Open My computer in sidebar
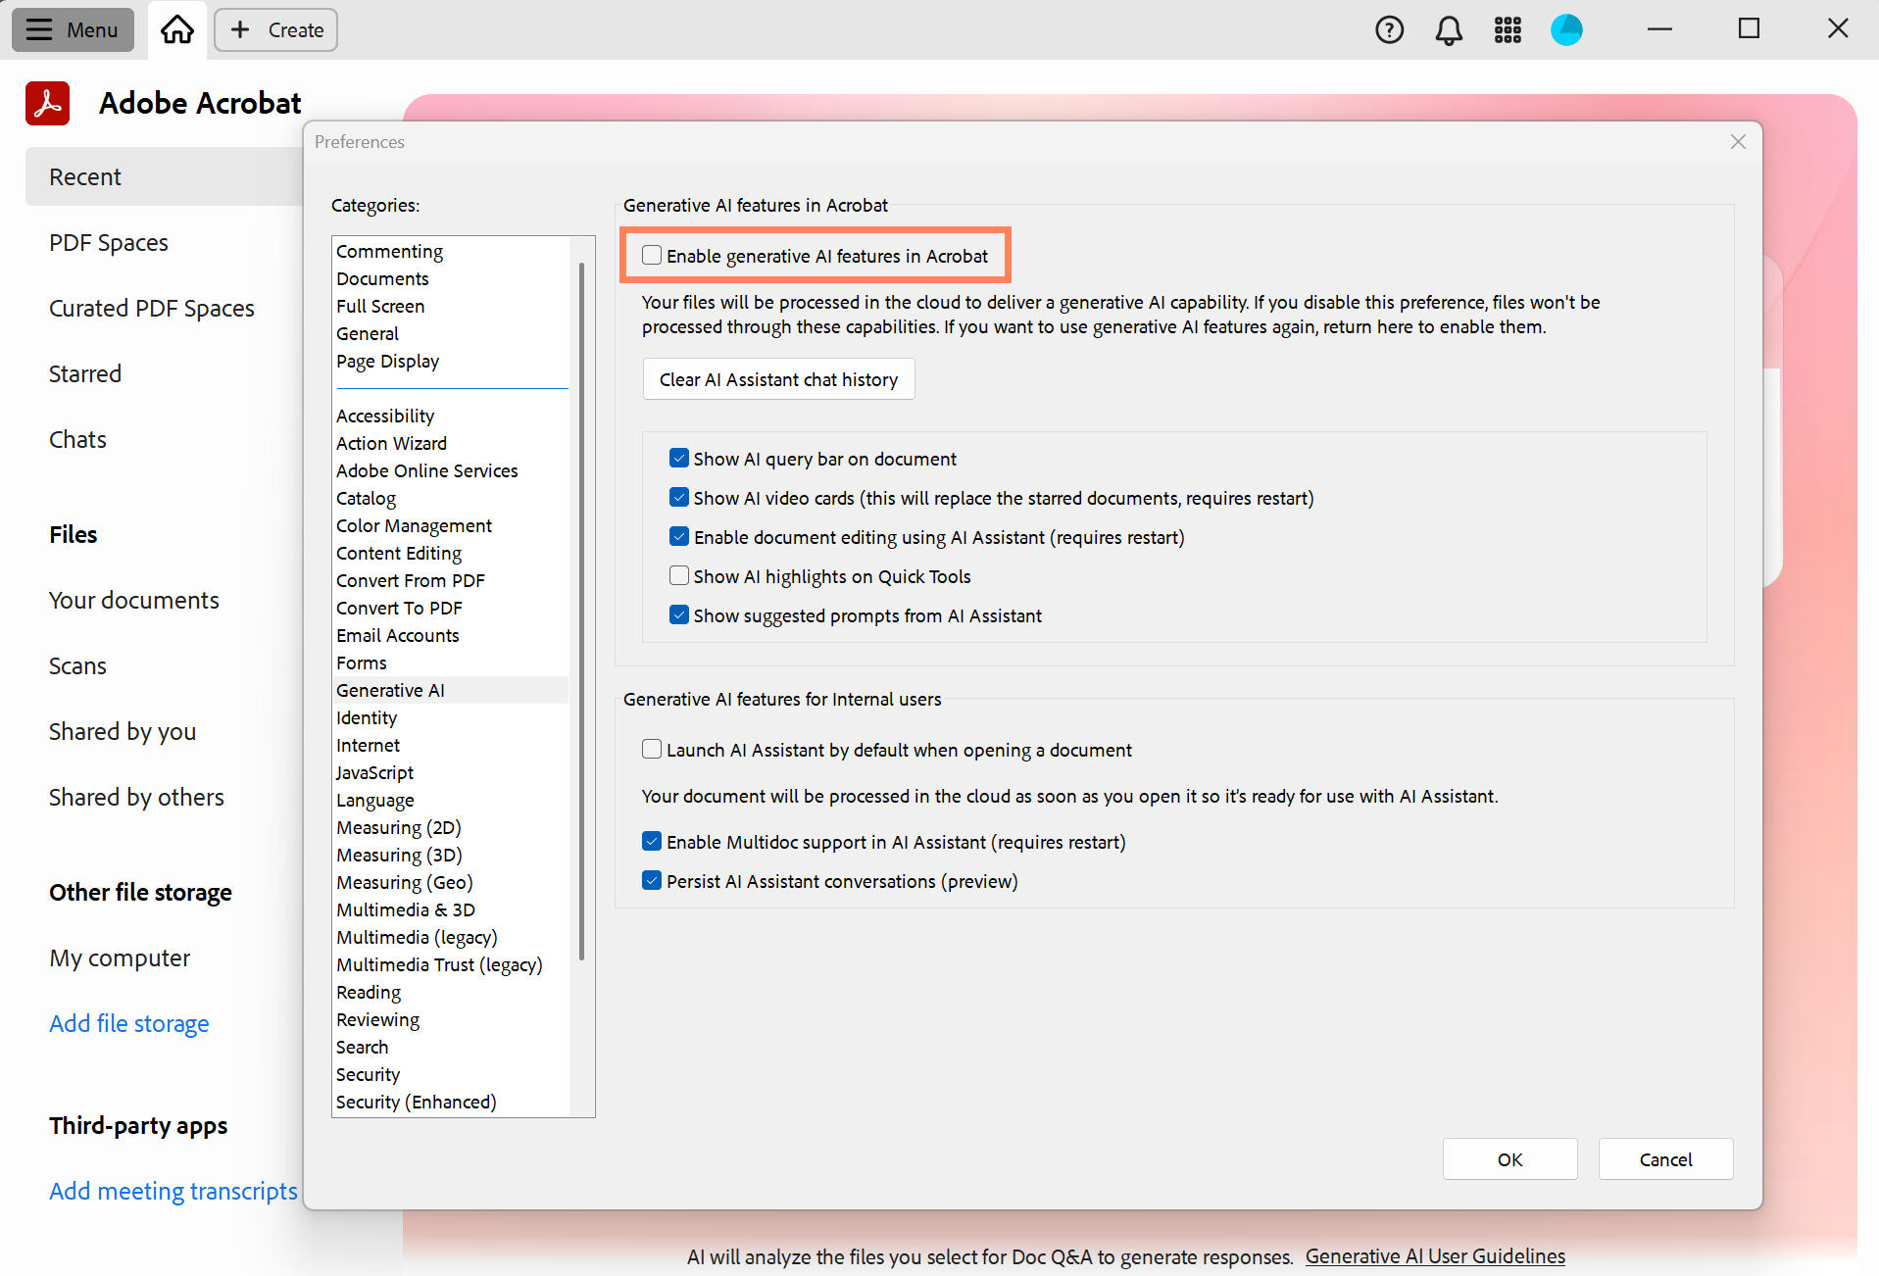Image resolution: width=1879 pixels, height=1276 pixels. click(120, 957)
